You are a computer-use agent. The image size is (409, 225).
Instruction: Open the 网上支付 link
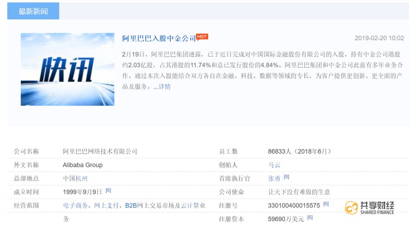pos(106,205)
